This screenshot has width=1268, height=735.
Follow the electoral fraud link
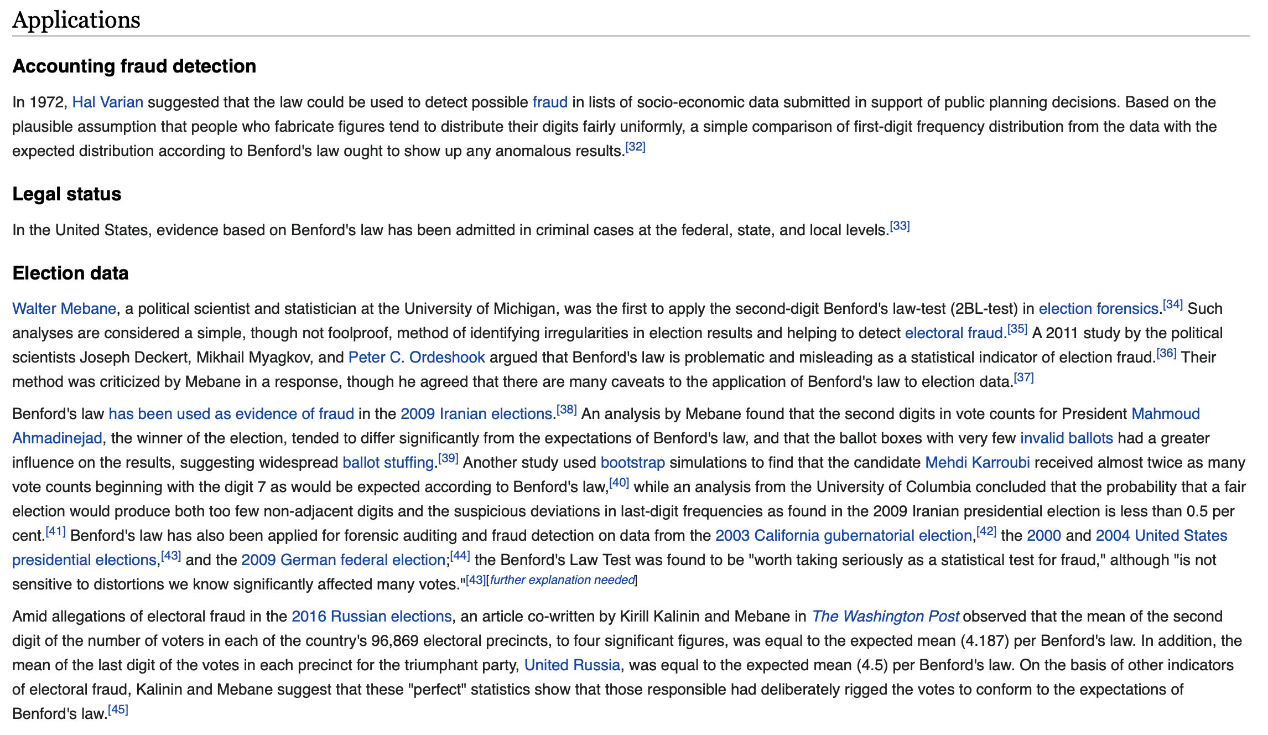[x=954, y=333]
